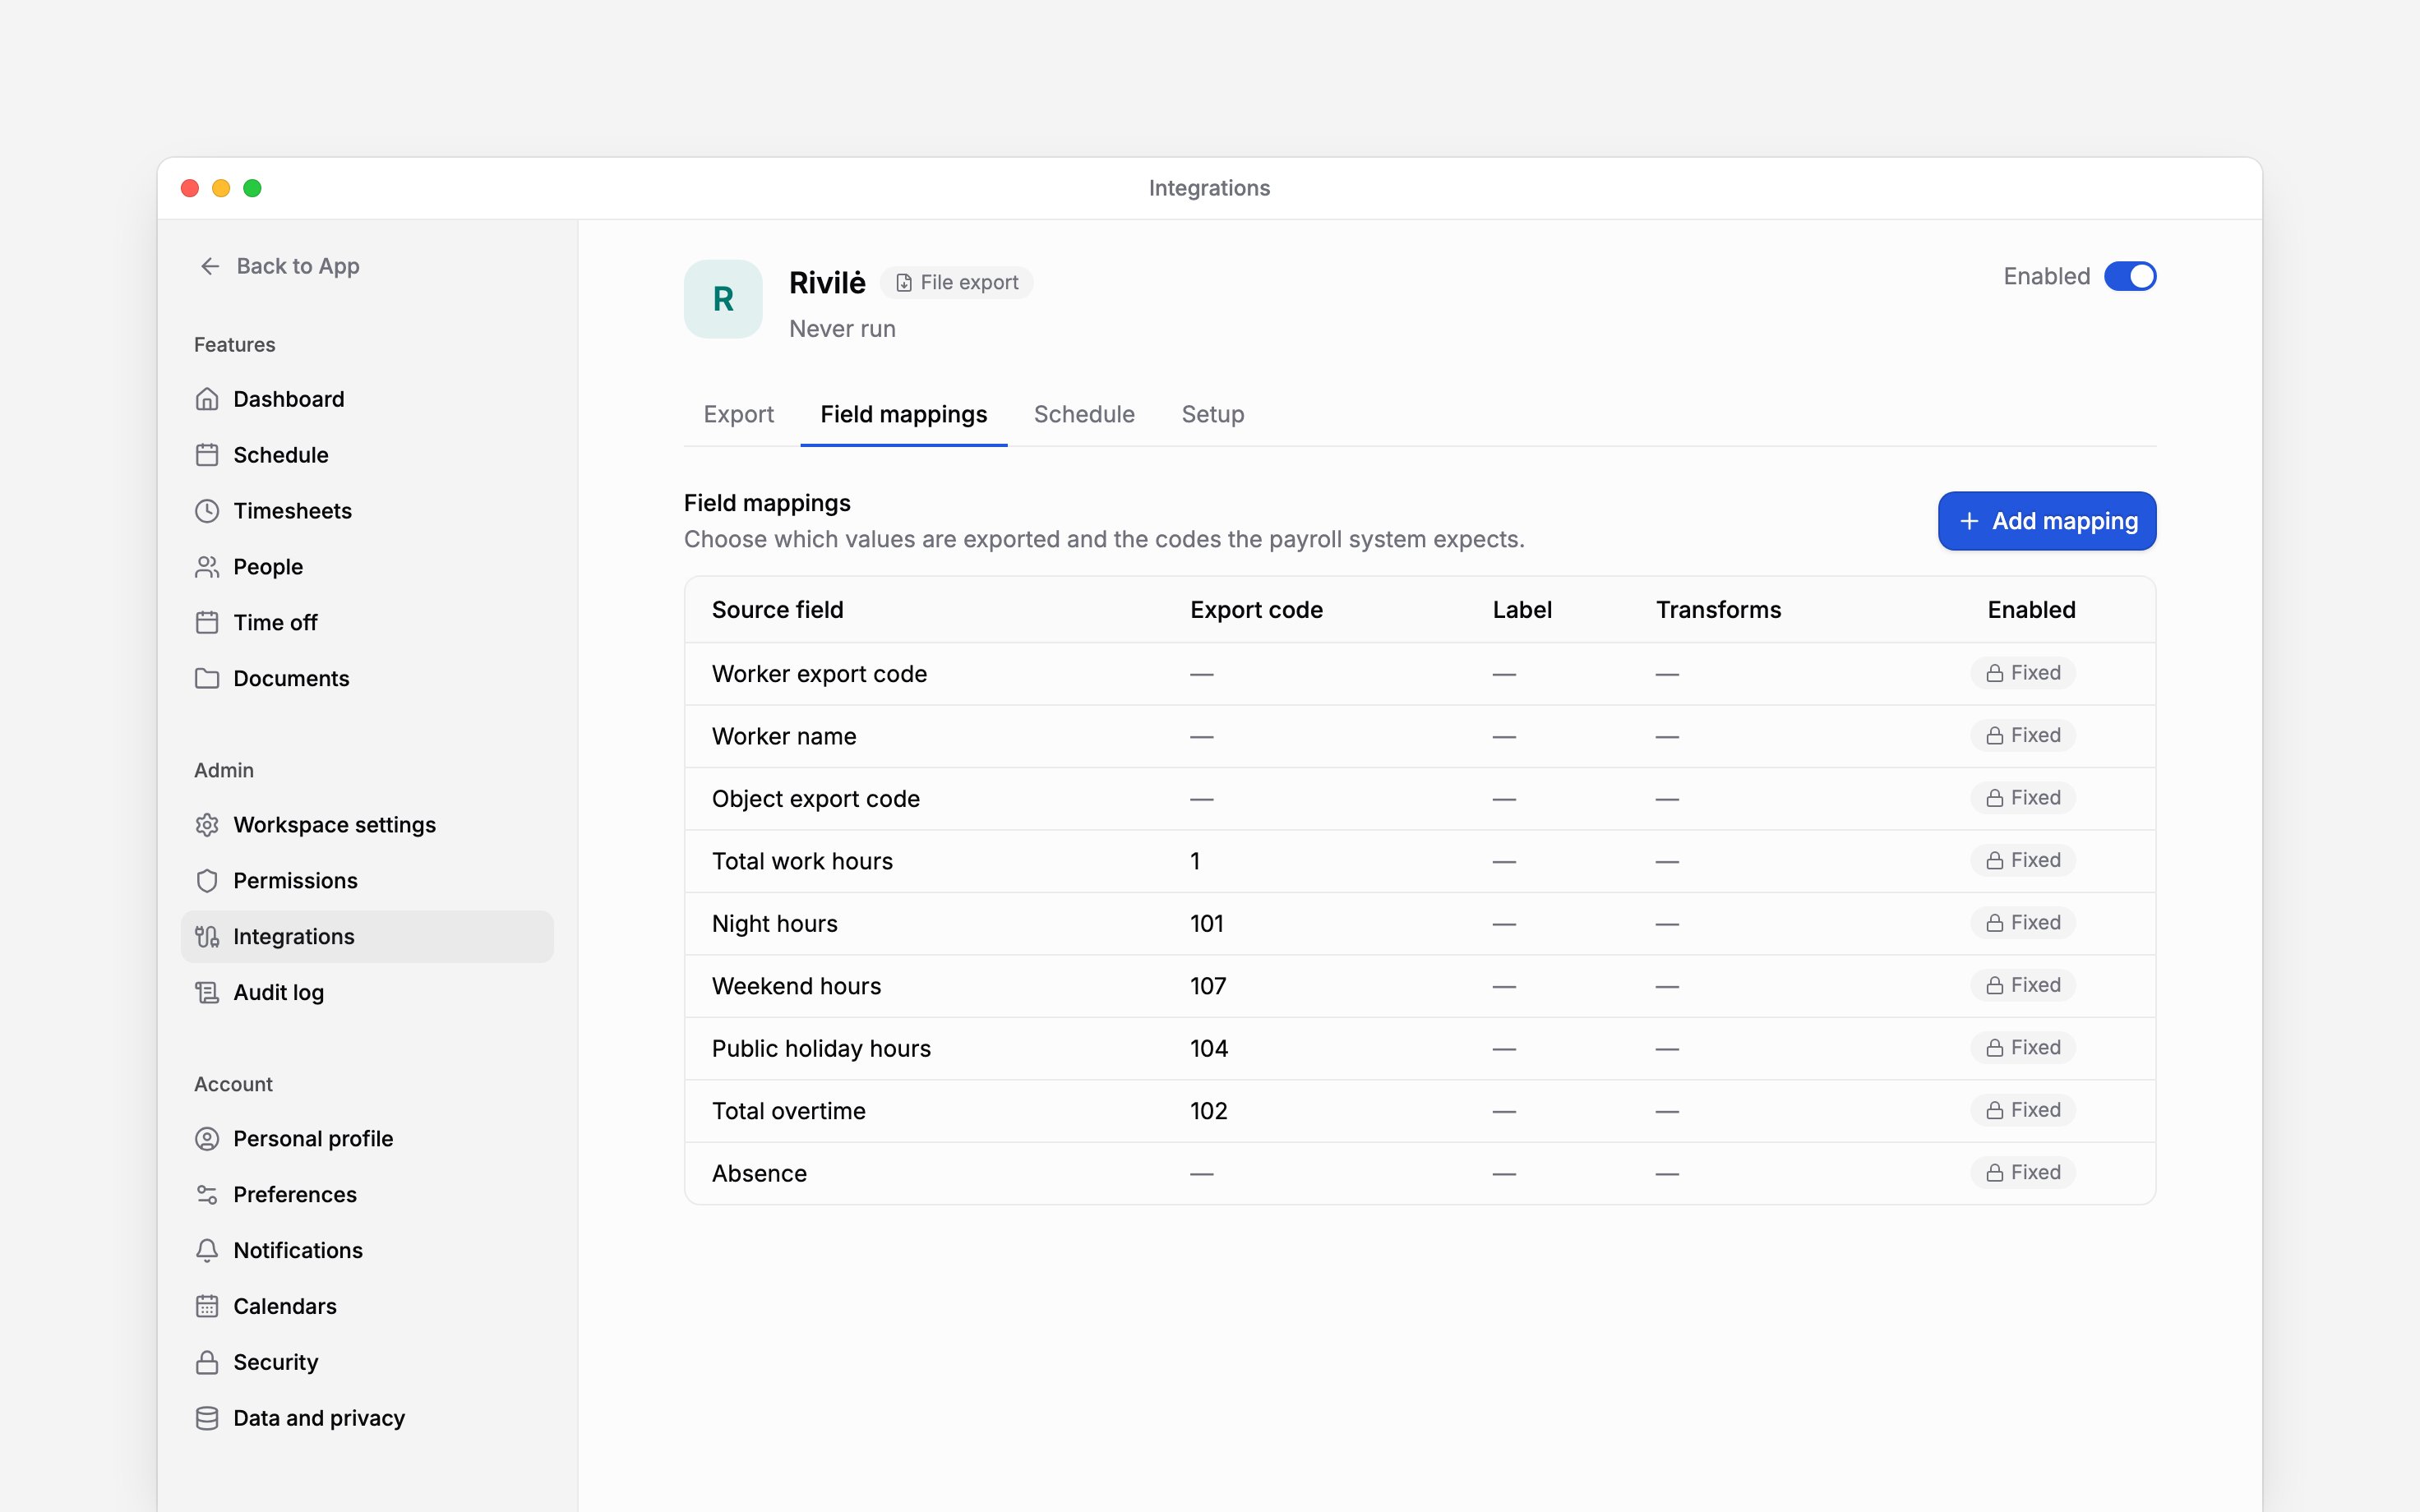Click the Permissions shield icon

[x=207, y=881]
